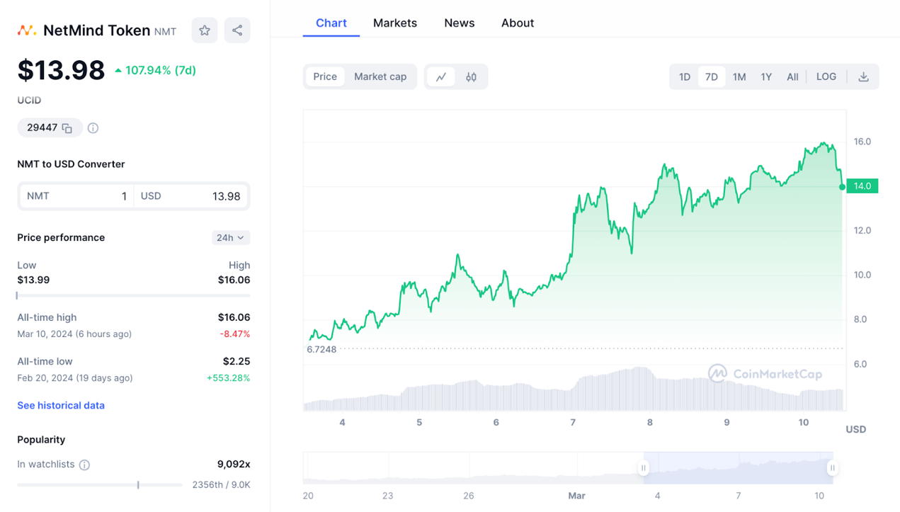
Task: Click the 24h Low $13.99 value
Action: pos(33,280)
